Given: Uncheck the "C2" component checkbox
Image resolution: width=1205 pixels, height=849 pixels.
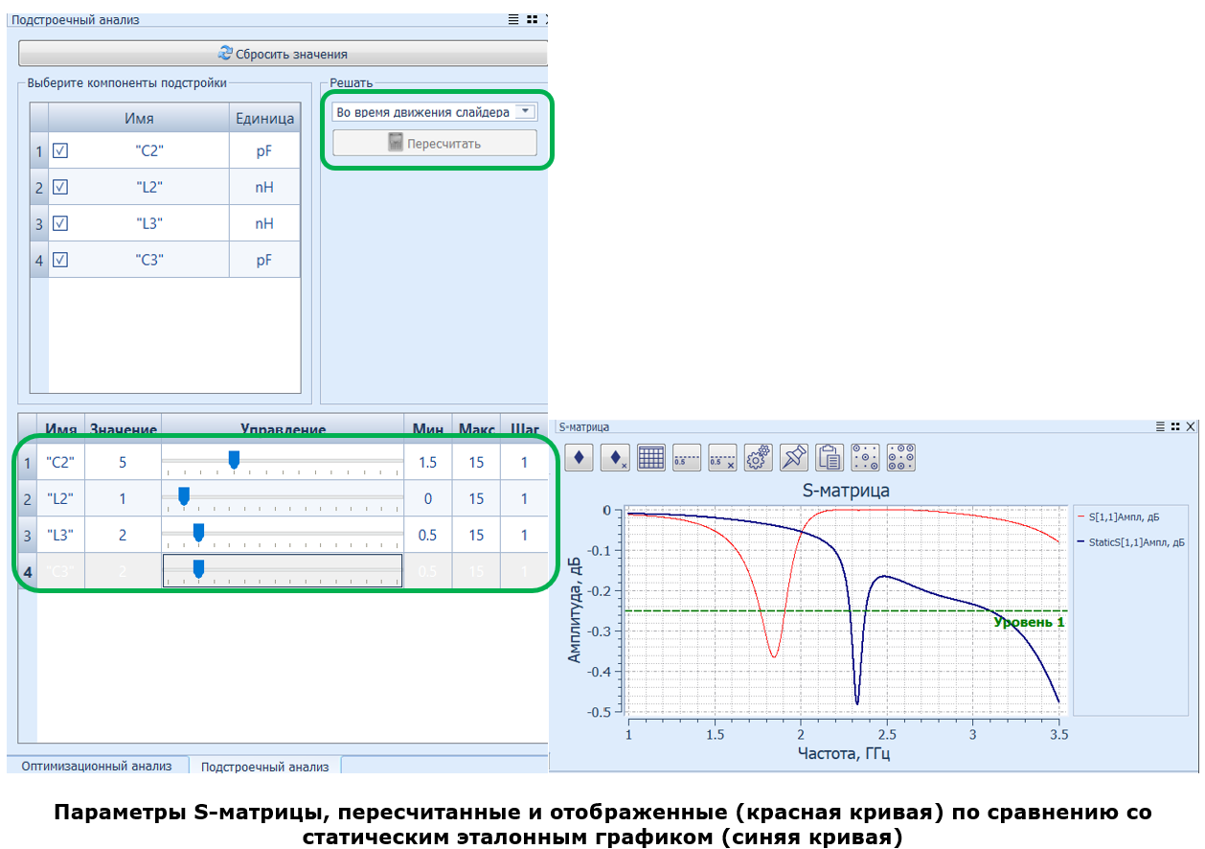Looking at the screenshot, I should click(x=60, y=150).
